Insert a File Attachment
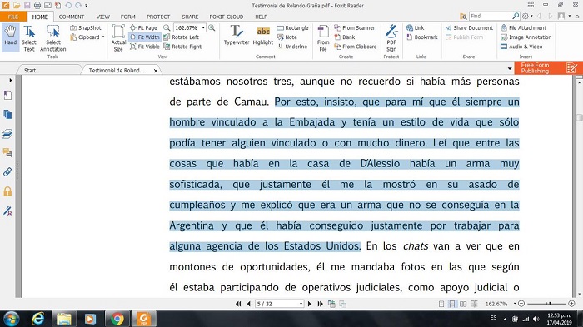This screenshot has height=327, width=583. [x=524, y=27]
